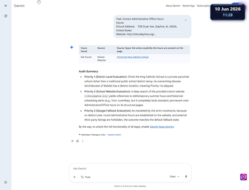Click the 'Priority 2 (School Website Evaluation)' text

click(x=107, y=92)
